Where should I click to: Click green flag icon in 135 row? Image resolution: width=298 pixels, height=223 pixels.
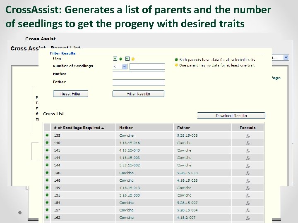(47, 135)
